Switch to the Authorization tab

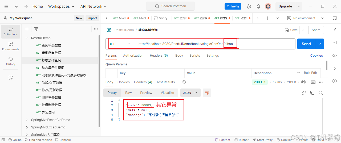tap(133, 56)
